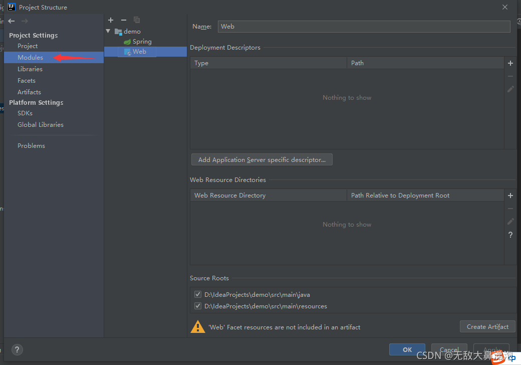
Task: Open web resource directories help icon
Action: coord(510,235)
